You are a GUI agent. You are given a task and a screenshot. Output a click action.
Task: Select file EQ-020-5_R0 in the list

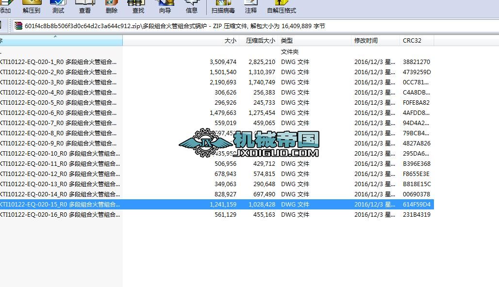tap(216, 102)
